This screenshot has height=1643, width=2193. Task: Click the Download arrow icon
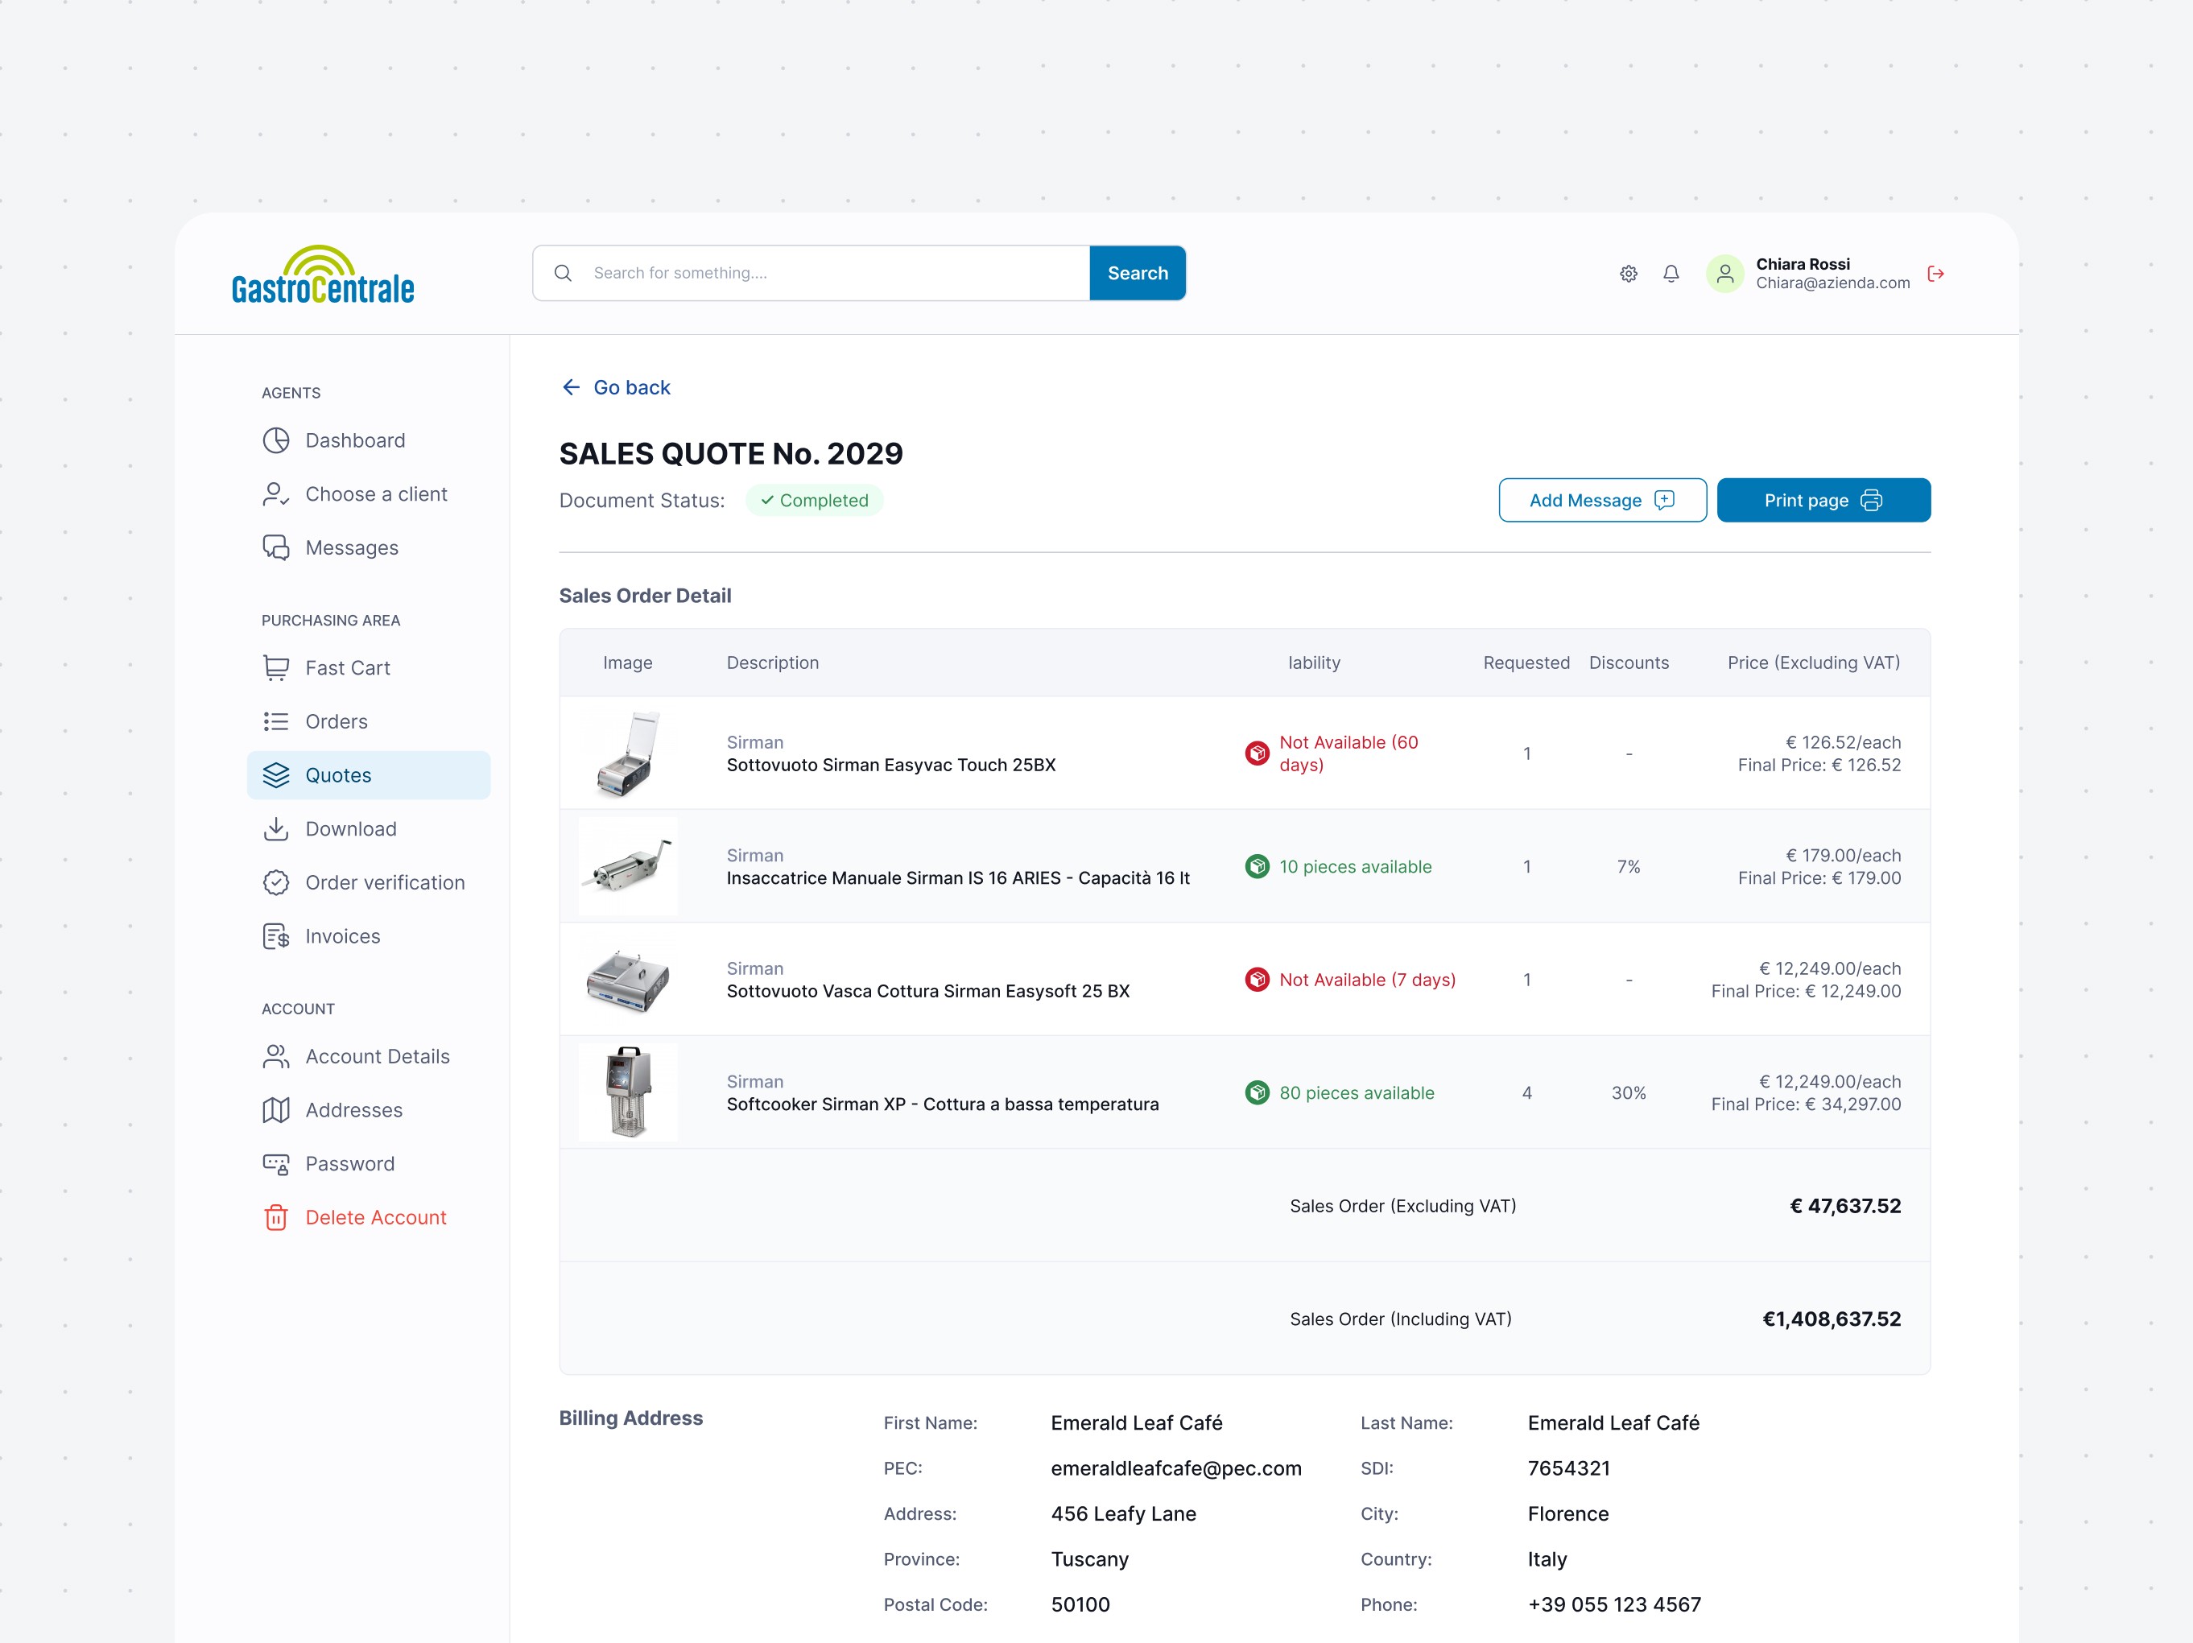pos(277,829)
